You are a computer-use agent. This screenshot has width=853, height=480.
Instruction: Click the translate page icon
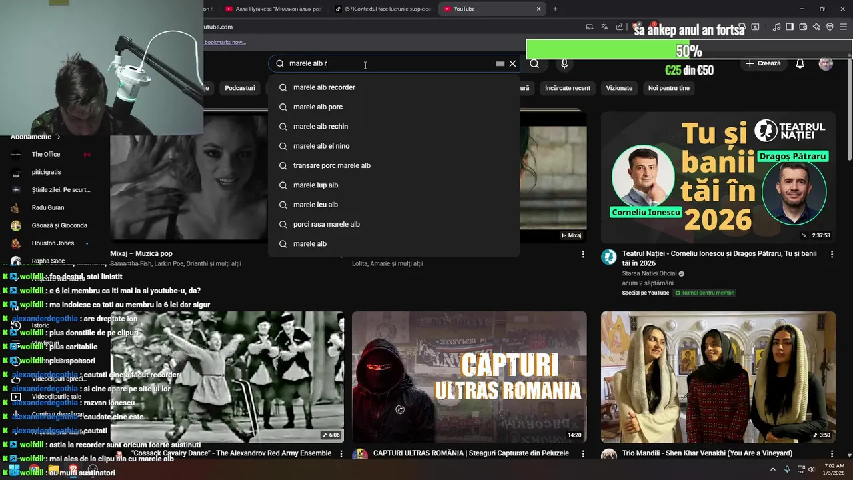coord(604,27)
